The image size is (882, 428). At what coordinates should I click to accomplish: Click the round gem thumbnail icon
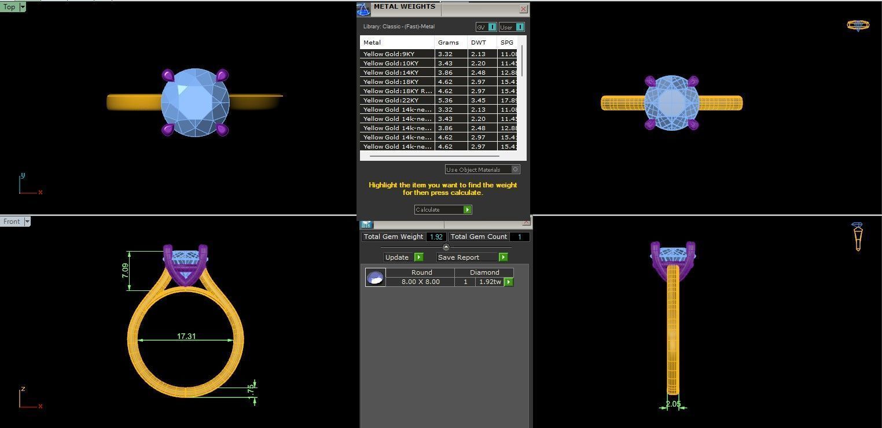(x=376, y=277)
